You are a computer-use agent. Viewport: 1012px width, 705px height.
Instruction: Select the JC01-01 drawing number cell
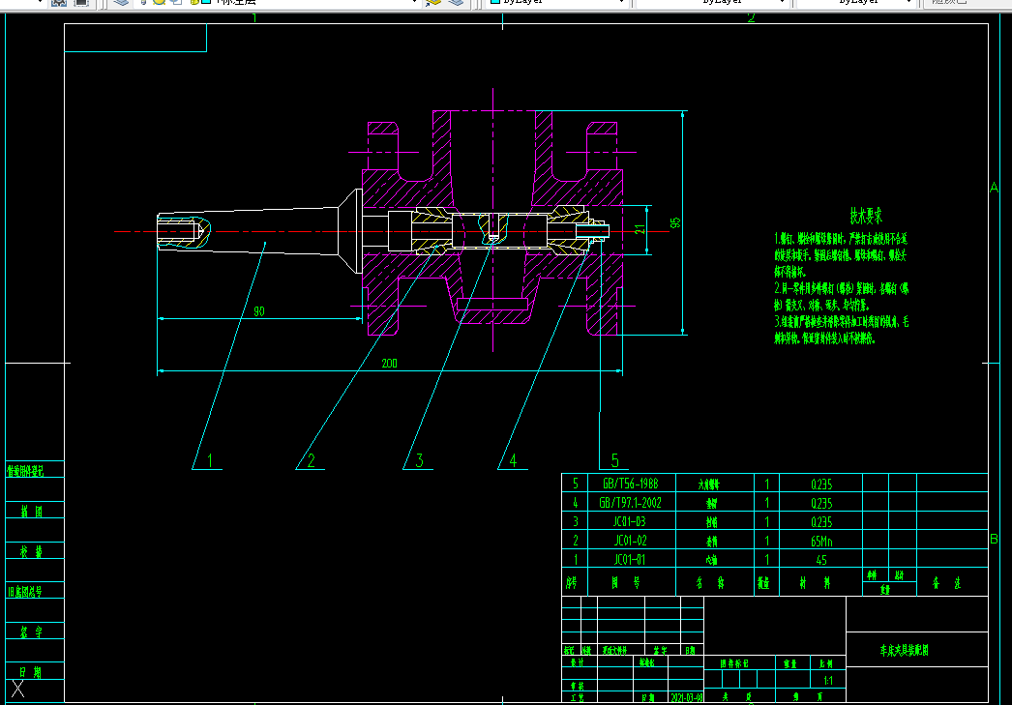pyautogui.click(x=630, y=559)
